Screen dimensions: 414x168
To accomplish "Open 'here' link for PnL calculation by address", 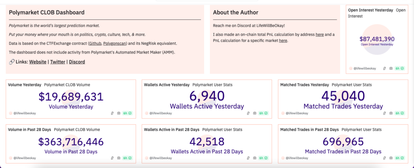I will point(319,35).
